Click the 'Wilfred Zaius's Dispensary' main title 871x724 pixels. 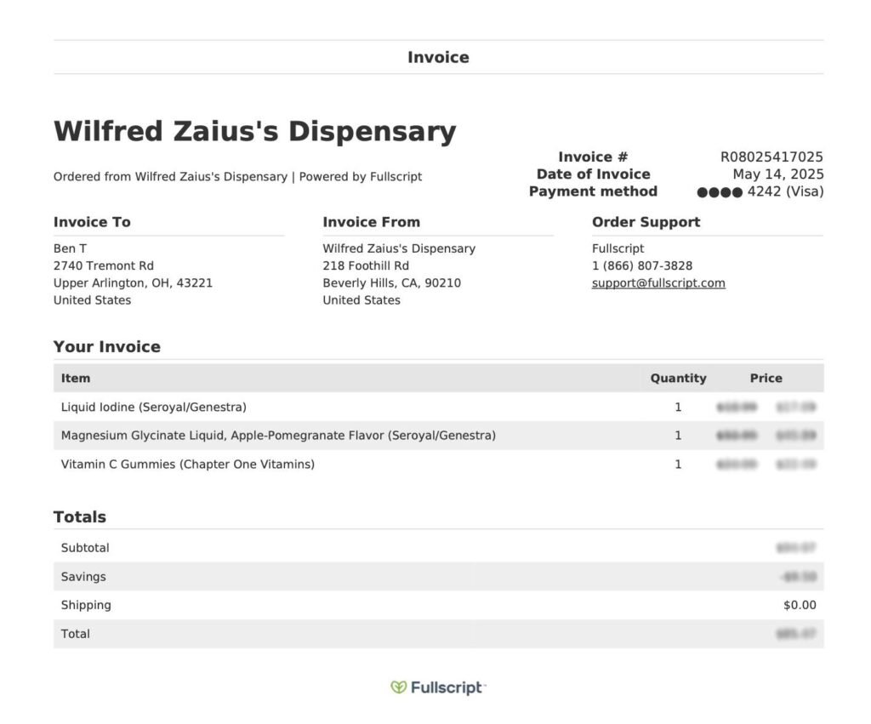(255, 132)
